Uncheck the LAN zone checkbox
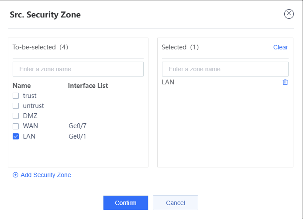This screenshot has height=219, width=303. [x=16, y=136]
